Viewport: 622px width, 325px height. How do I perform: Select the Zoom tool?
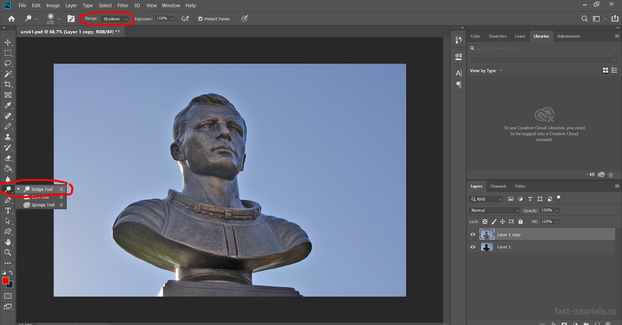tap(8, 252)
